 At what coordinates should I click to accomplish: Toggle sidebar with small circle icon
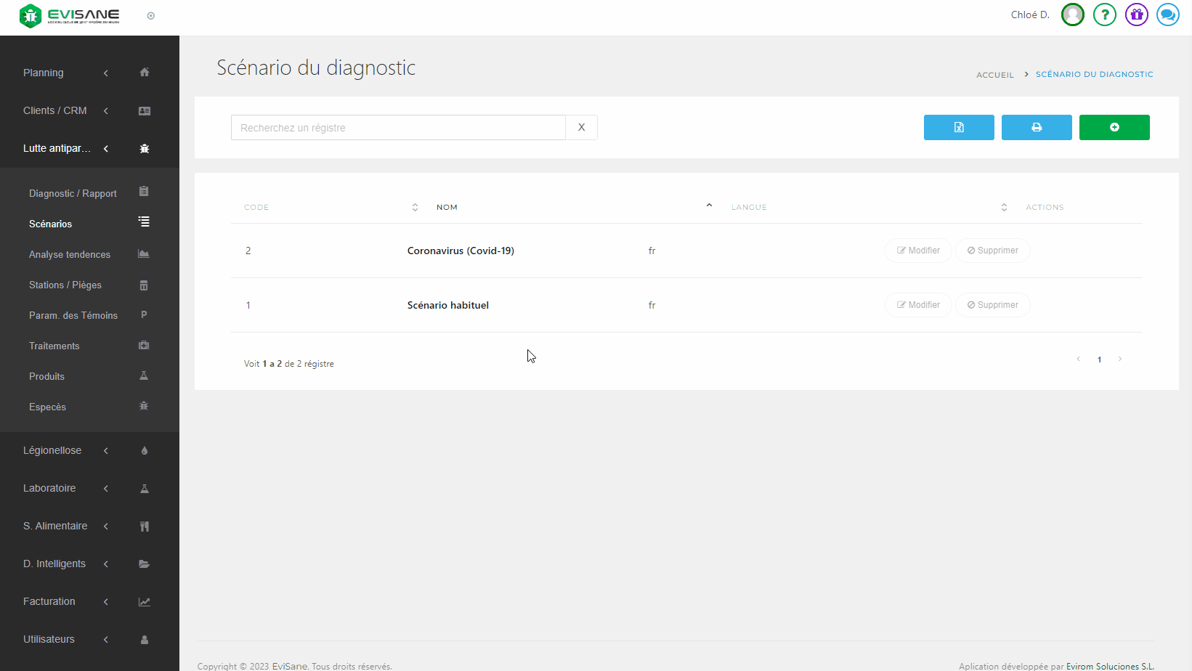point(151,16)
